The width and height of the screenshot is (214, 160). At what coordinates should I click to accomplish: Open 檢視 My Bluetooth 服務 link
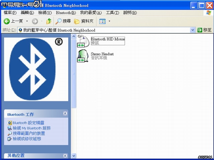pos(32,128)
